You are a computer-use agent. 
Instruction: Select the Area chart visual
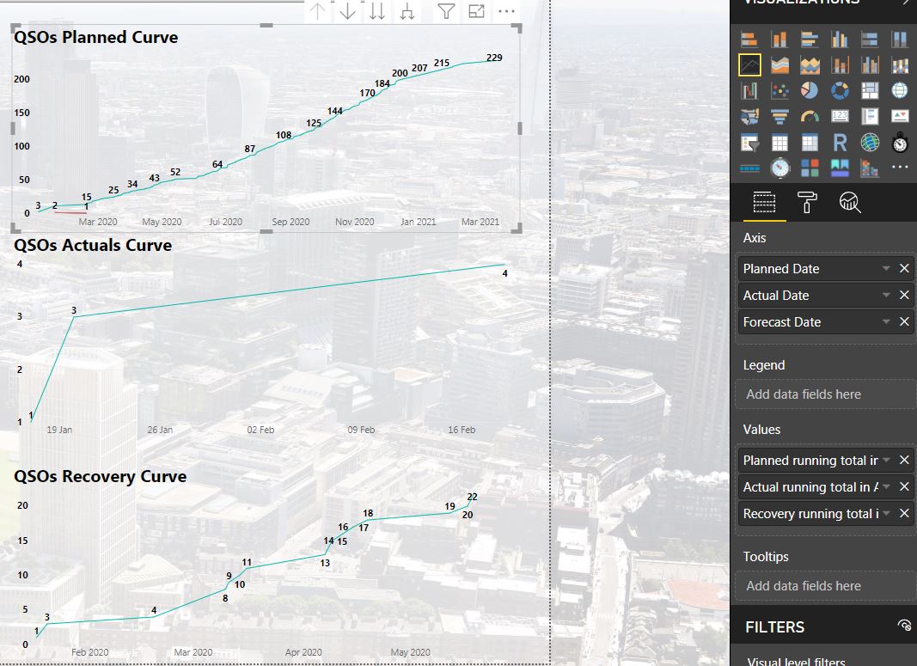coord(779,65)
